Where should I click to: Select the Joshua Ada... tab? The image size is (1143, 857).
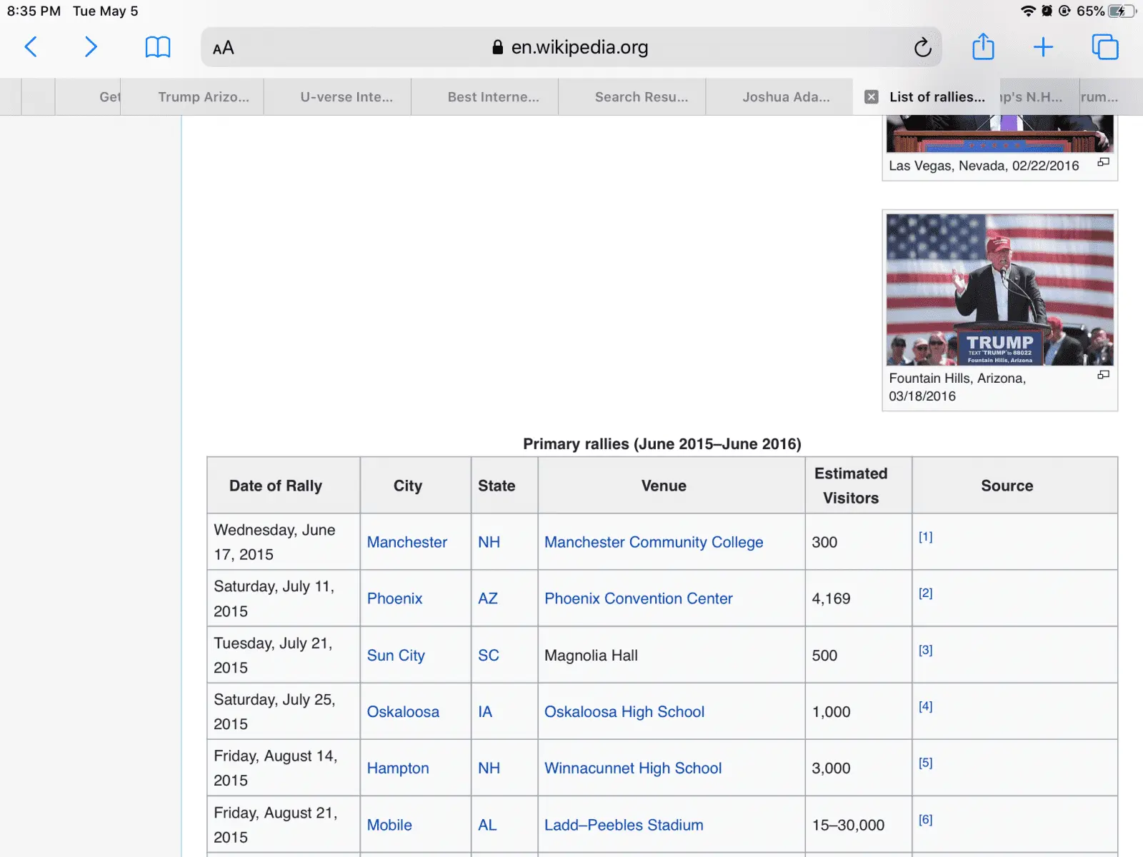coord(786,97)
